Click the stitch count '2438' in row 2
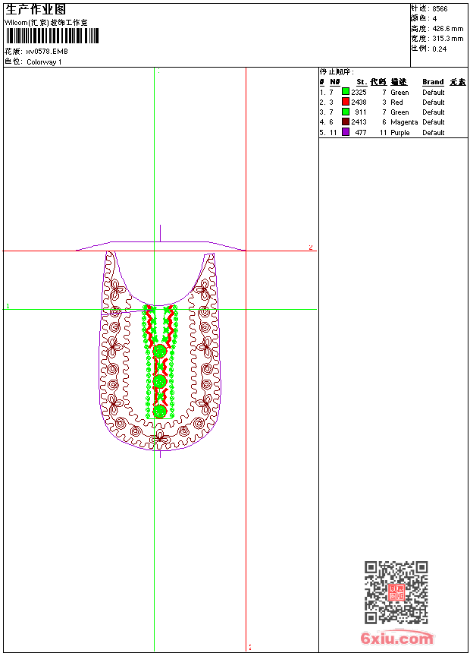The width and height of the screenshot is (470, 653). (x=359, y=102)
